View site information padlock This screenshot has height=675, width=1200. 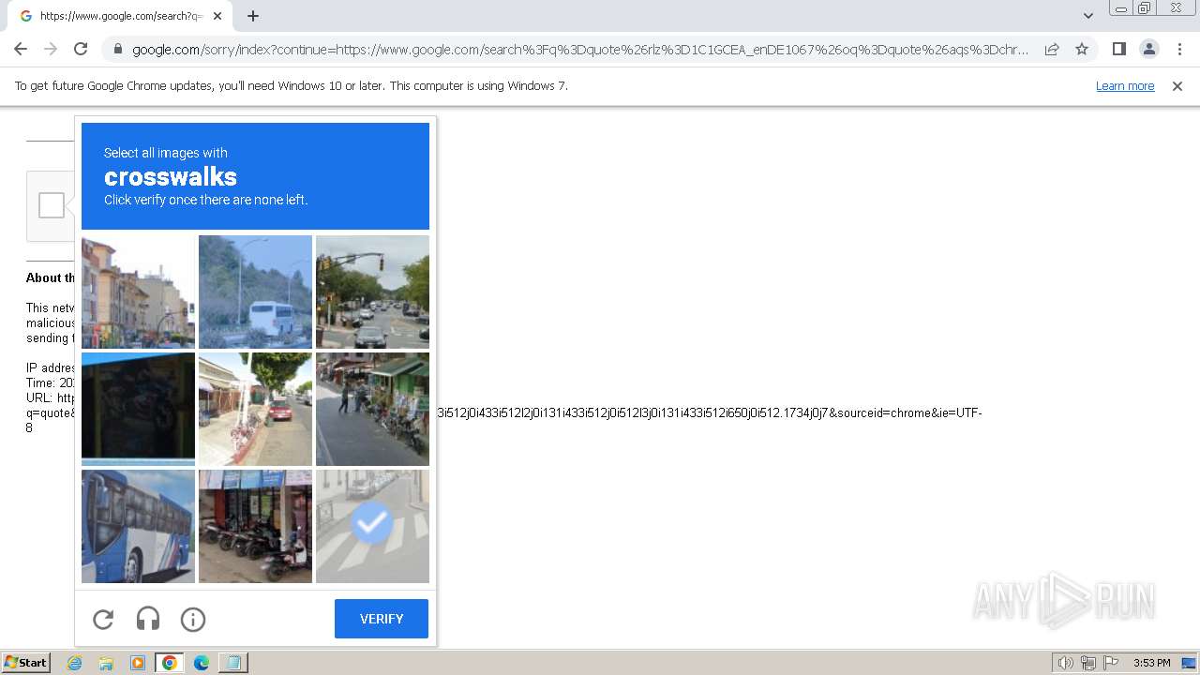[117, 49]
